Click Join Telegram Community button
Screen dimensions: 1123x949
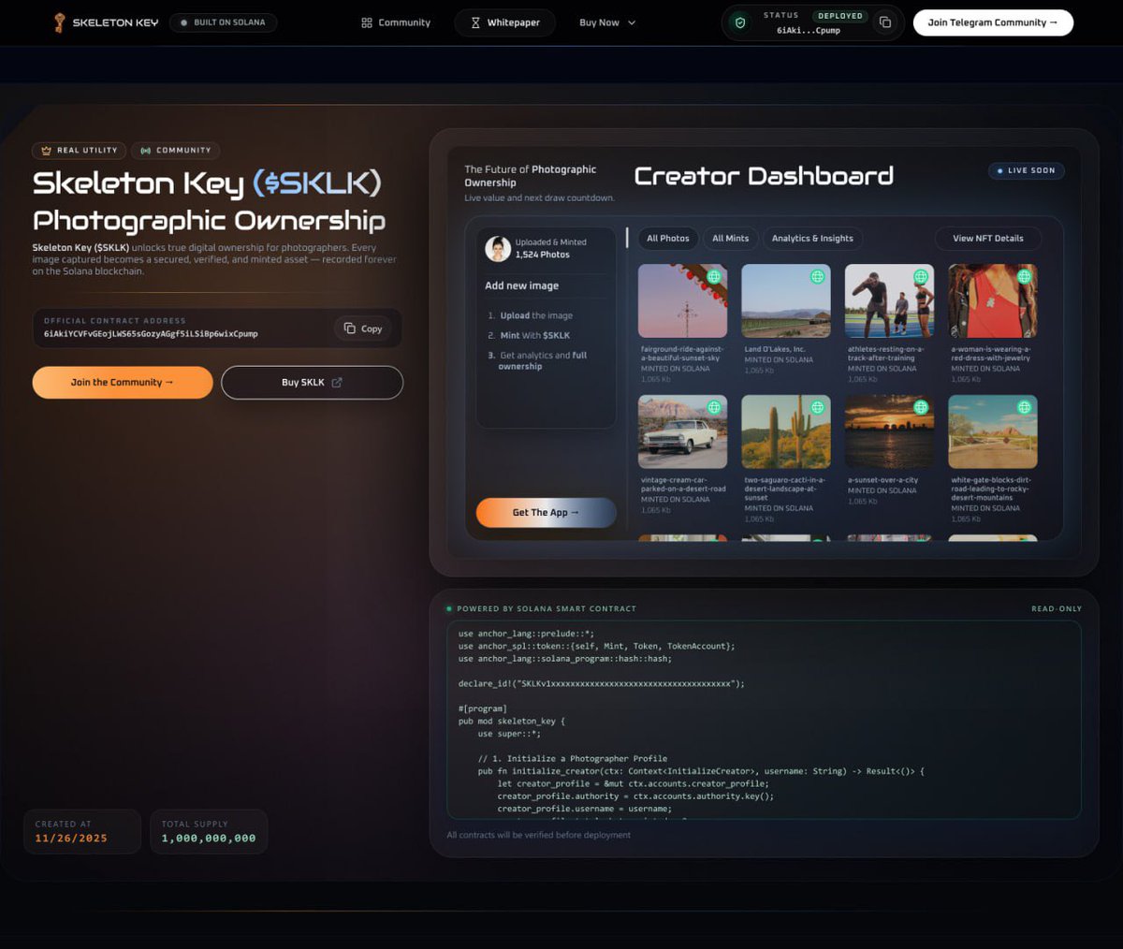click(x=993, y=22)
